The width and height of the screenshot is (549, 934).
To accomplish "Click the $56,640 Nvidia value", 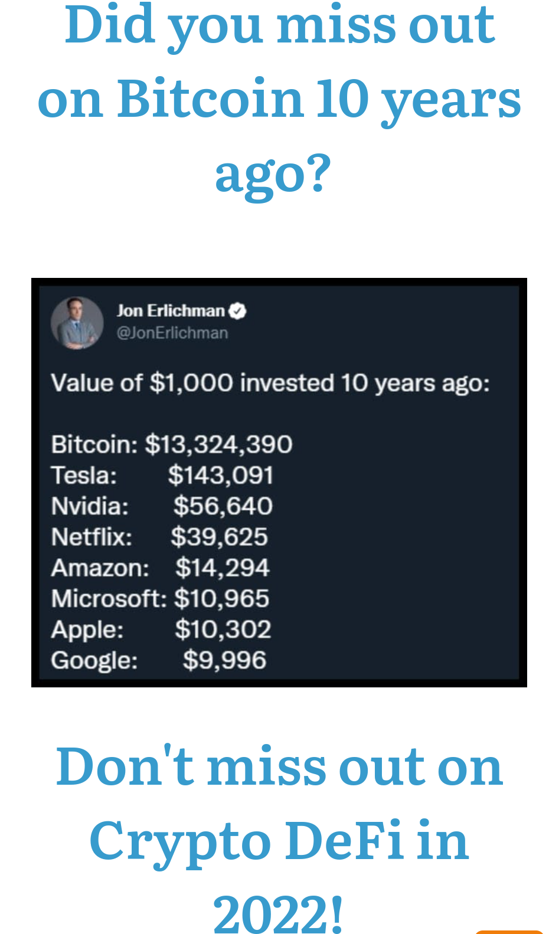I will click(x=223, y=506).
